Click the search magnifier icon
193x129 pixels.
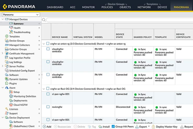click(x=44, y=20)
